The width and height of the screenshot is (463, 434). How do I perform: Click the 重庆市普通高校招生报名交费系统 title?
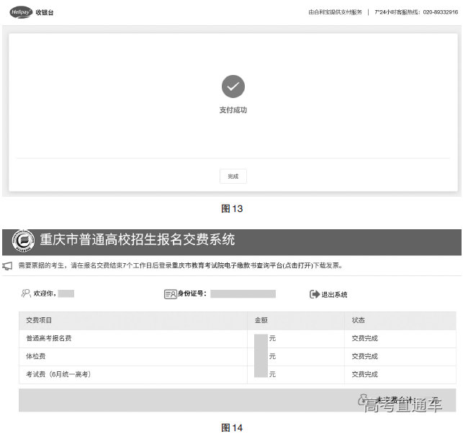[x=138, y=239]
